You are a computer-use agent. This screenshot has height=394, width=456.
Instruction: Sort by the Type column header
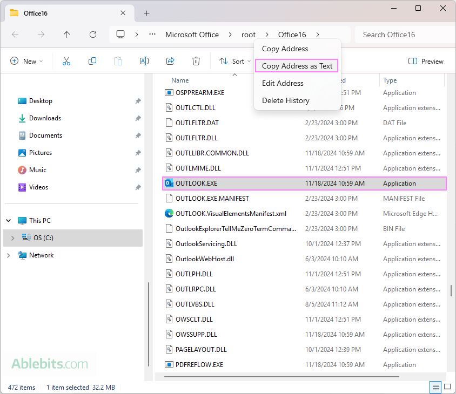[x=390, y=80]
